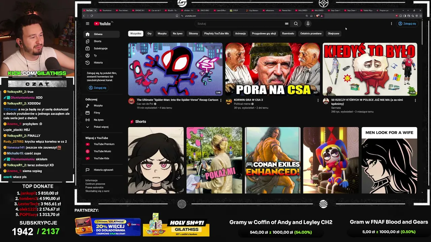Open options menu for Spider-Verse Recap video
This screenshot has width=431, height=242.
pos(221,100)
